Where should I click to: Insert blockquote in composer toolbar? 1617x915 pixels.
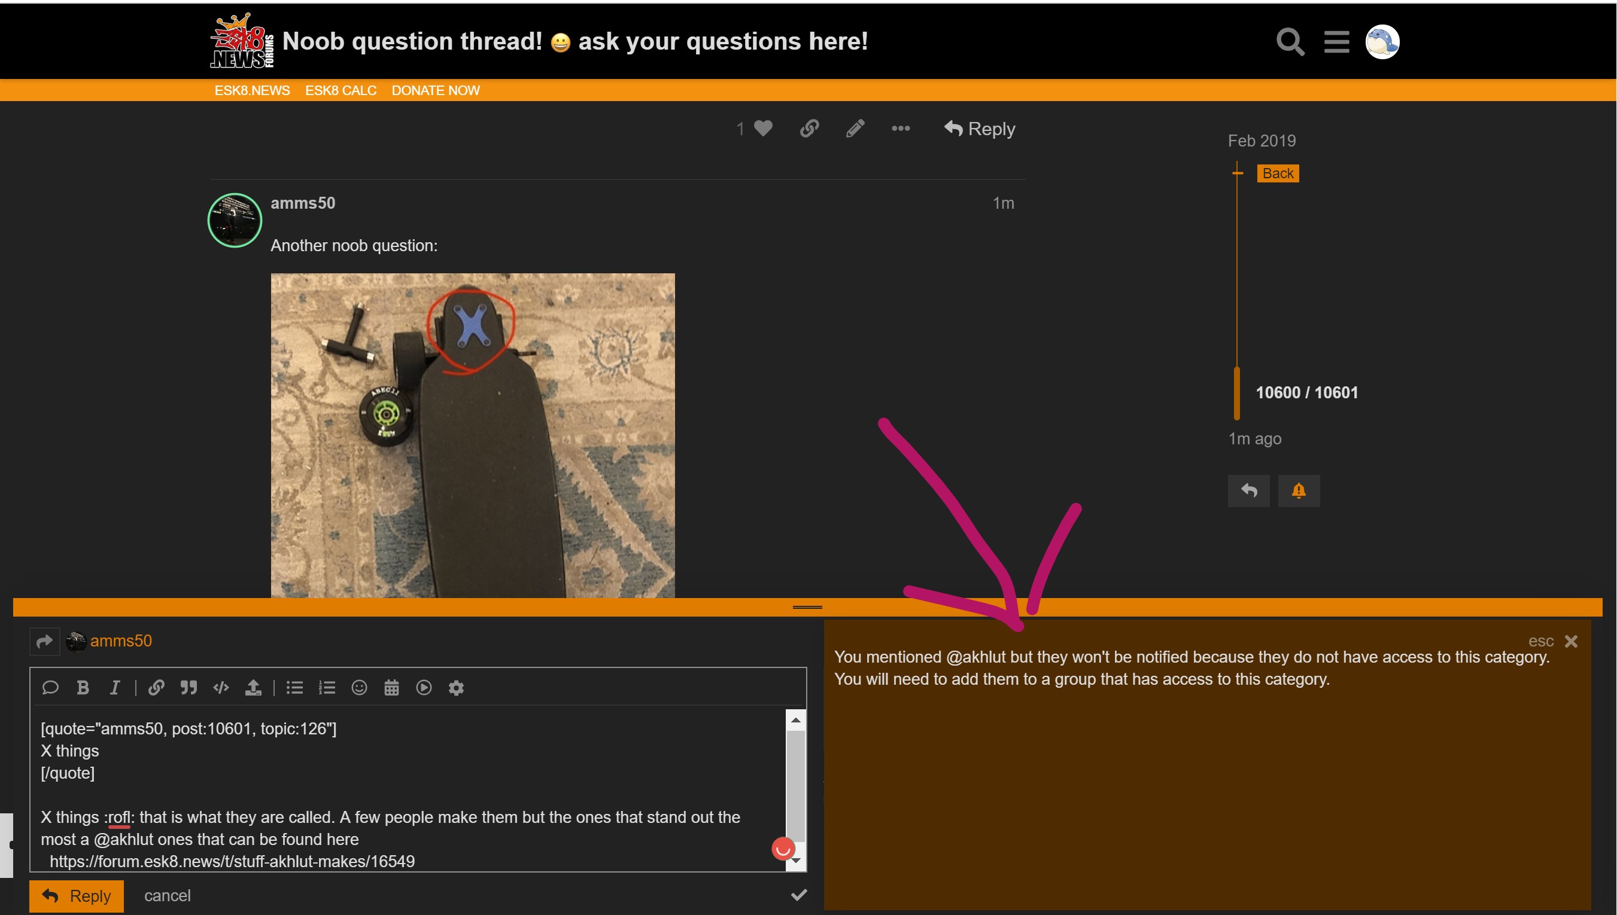[x=189, y=688]
